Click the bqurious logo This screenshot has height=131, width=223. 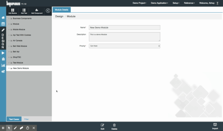pos(13,3)
